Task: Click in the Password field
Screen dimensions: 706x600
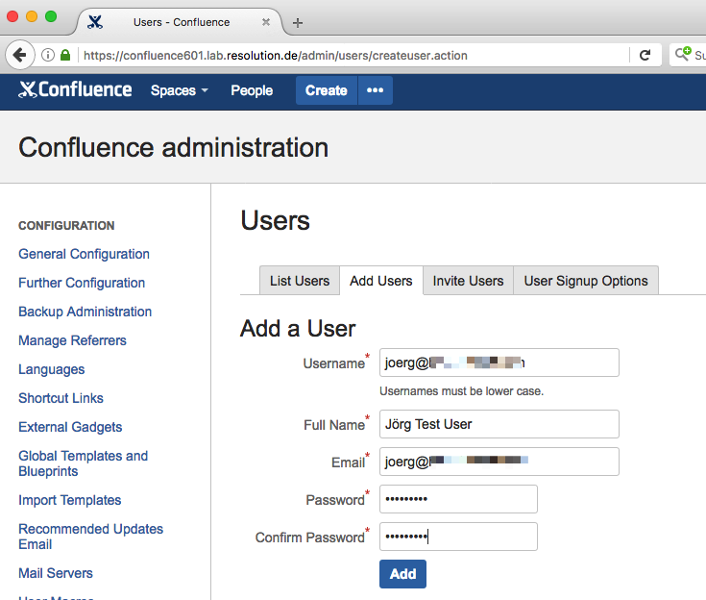Action: point(458,499)
